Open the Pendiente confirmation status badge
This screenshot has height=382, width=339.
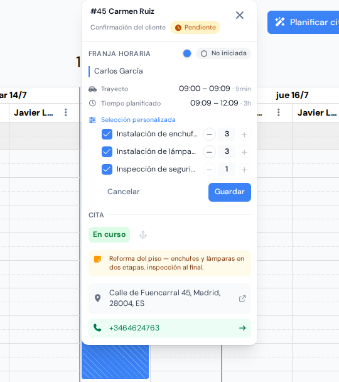(195, 27)
